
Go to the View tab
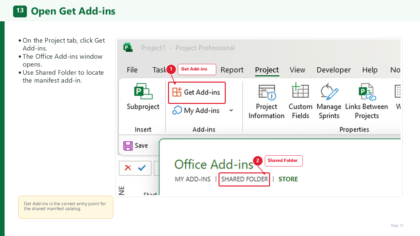(298, 70)
